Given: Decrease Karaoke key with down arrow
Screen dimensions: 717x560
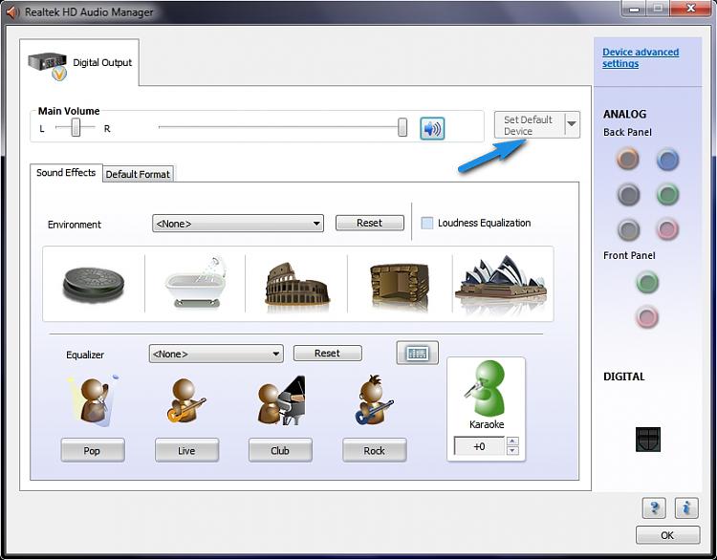Looking at the screenshot, I should [512, 451].
